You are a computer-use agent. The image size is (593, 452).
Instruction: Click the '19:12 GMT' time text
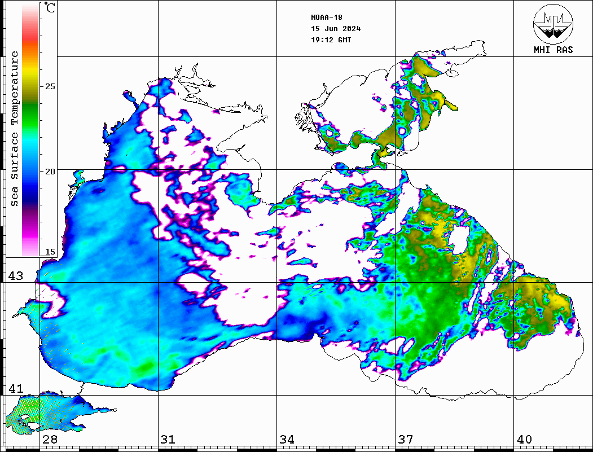point(331,40)
